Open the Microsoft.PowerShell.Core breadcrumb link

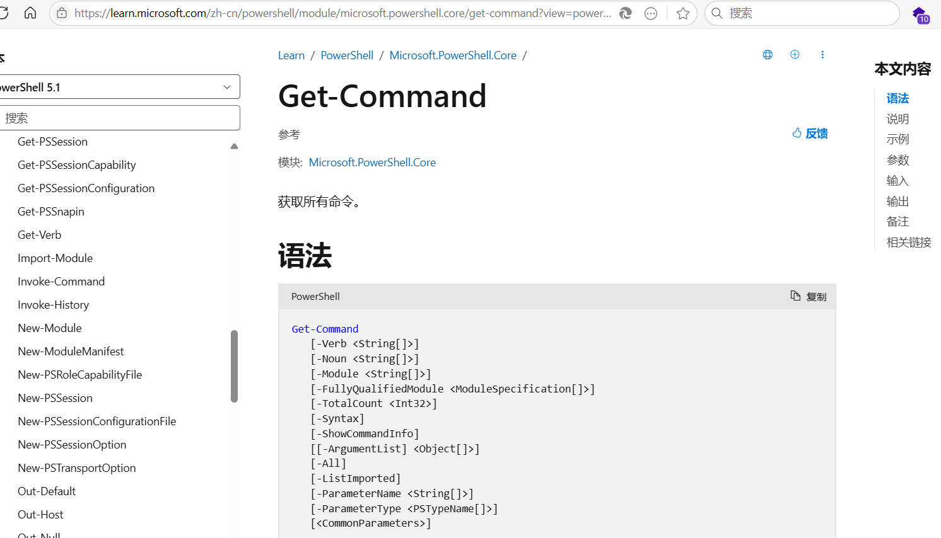tap(453, 55)
